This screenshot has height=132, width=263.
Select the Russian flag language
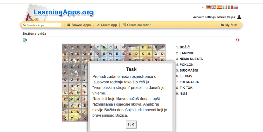coord(236,7)
